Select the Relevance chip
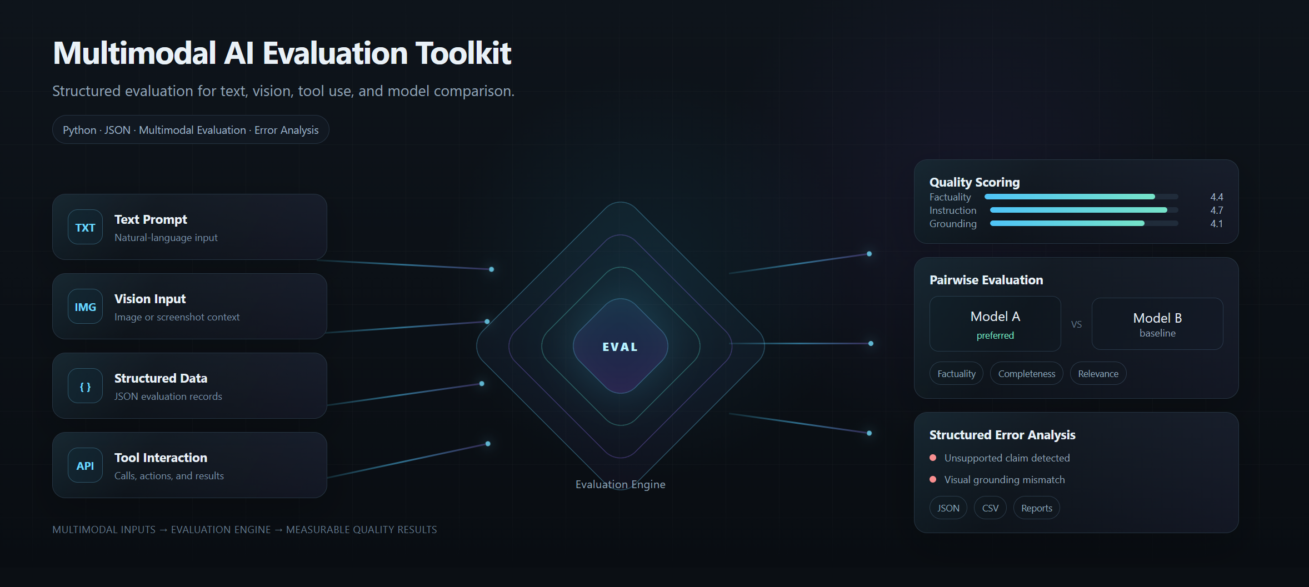Viewport: 1309px width, 587px height. [1098, 374]
